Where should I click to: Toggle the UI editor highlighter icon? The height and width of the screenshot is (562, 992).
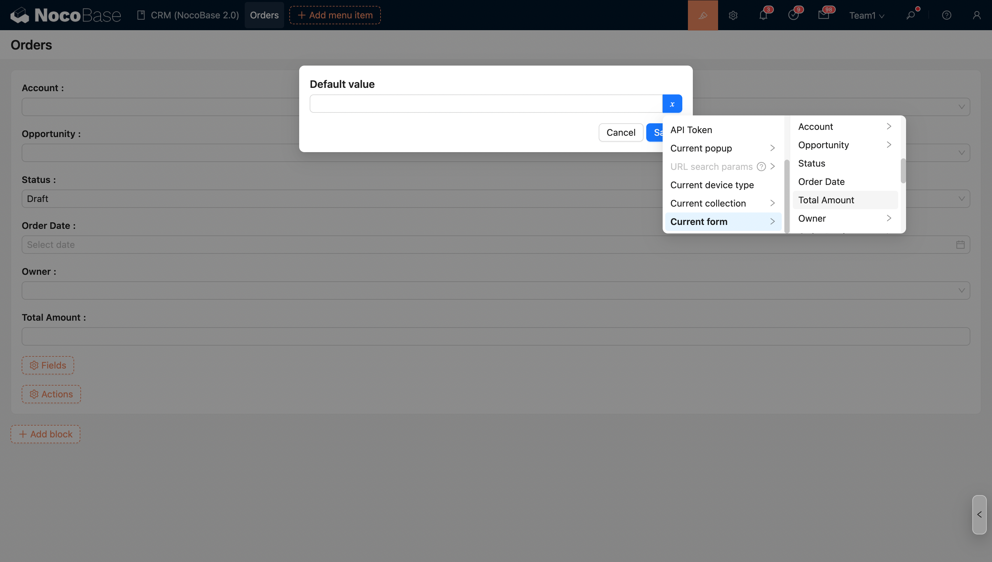pos(702,15)
